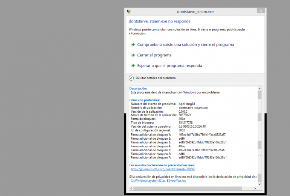The image size is (290, 196).
Task: Click the Firma adicional de bloqueo 1 value
Action: (x=202, y=135)
